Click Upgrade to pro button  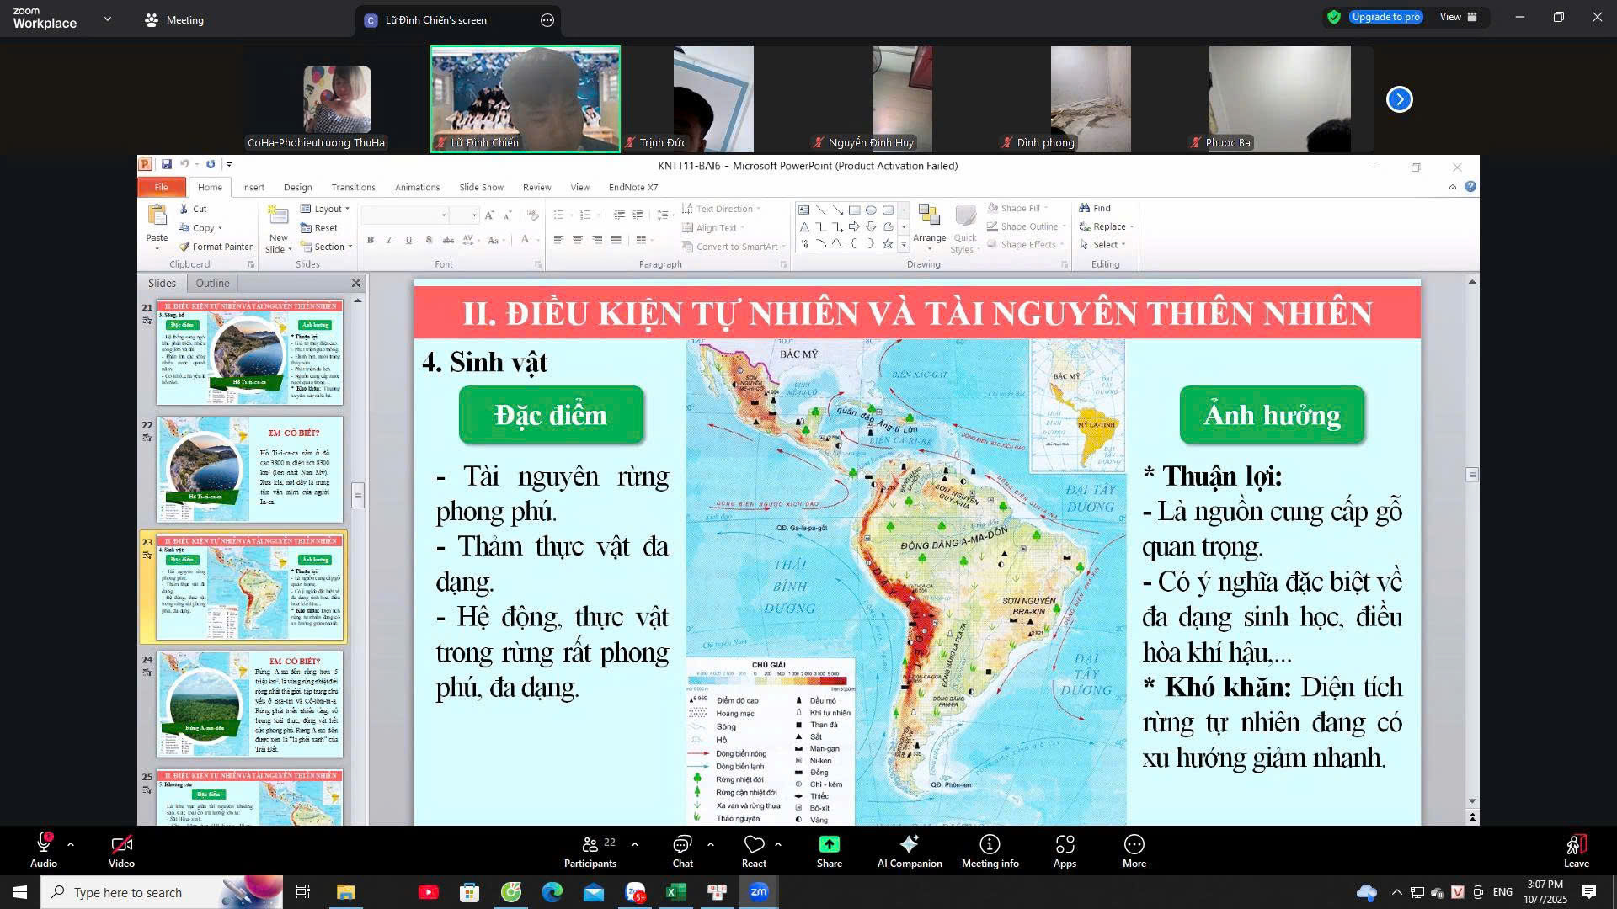pos(1385,17)
